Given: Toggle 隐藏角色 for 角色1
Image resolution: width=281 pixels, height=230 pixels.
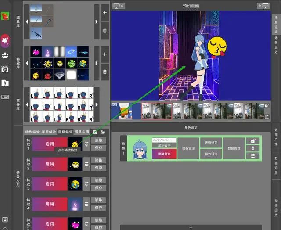Looking at the screenshot, I should 164,154.
